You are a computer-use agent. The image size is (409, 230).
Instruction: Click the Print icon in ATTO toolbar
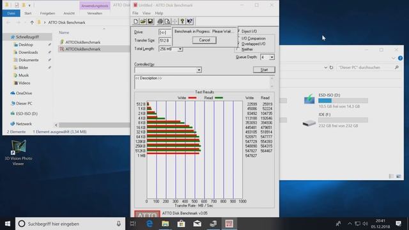click(160, 21)
